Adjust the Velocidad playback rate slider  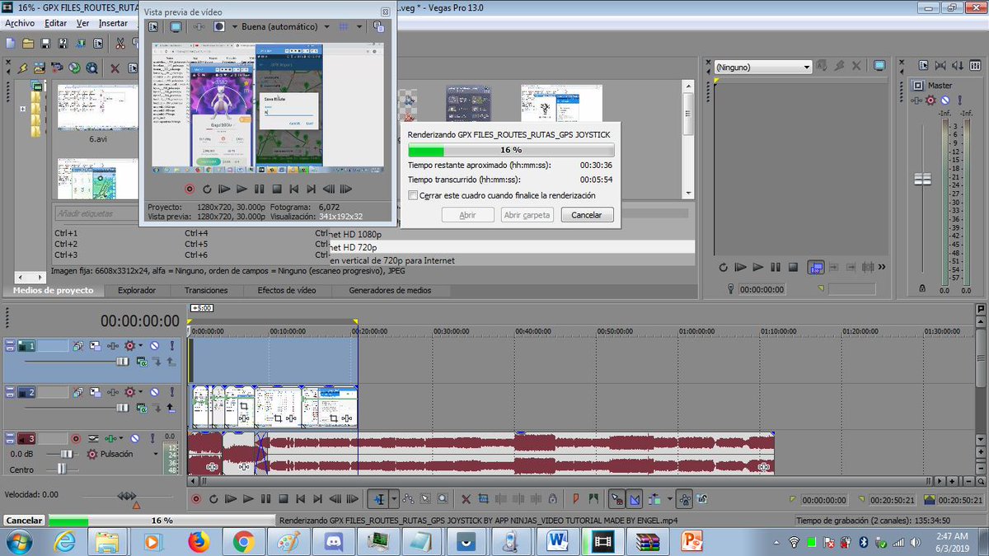127,495
